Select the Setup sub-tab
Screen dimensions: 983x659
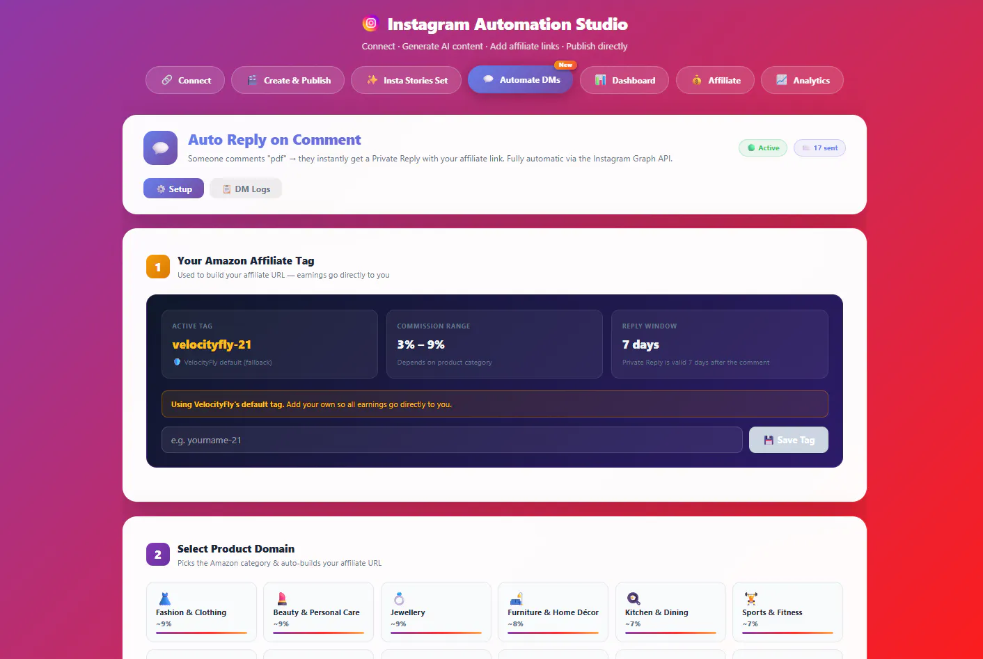pos(173,189)
